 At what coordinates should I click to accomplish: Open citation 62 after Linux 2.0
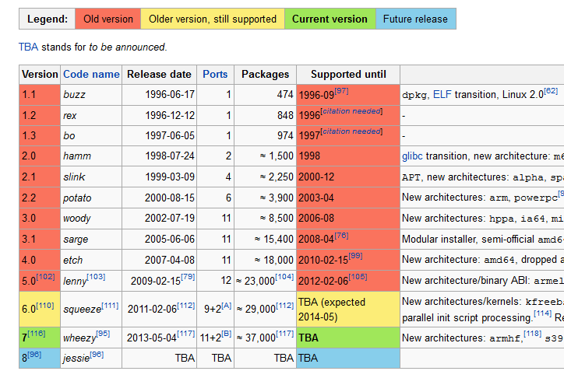[x=551, y=91]
